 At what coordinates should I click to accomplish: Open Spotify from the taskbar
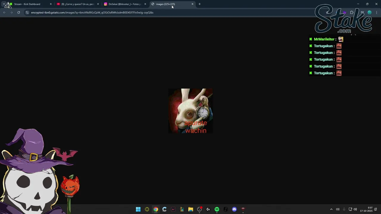point(217,209)
